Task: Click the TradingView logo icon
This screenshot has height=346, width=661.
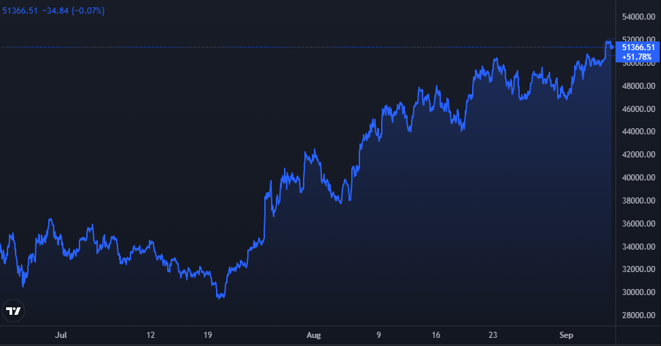Action: (13, 311)
